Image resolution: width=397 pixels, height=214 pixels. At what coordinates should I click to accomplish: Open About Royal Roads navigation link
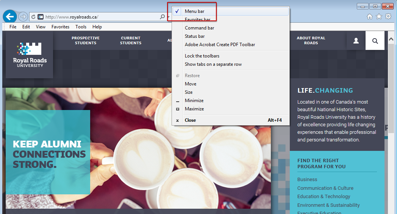click(x=311, y=40)
